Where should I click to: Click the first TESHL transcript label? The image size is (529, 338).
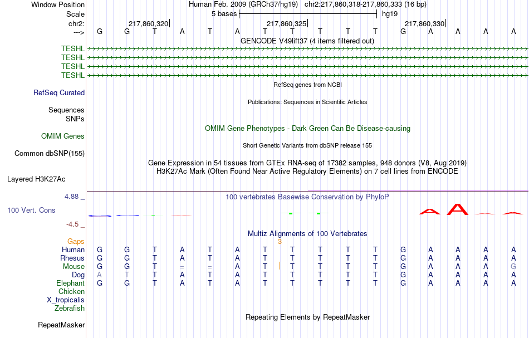[x=73, y=48]
